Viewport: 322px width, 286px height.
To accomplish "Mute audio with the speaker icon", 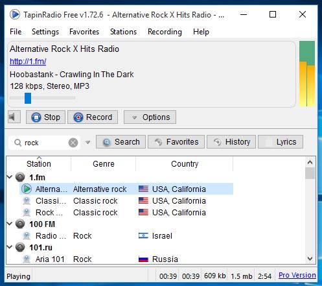I will coord(14,117).
